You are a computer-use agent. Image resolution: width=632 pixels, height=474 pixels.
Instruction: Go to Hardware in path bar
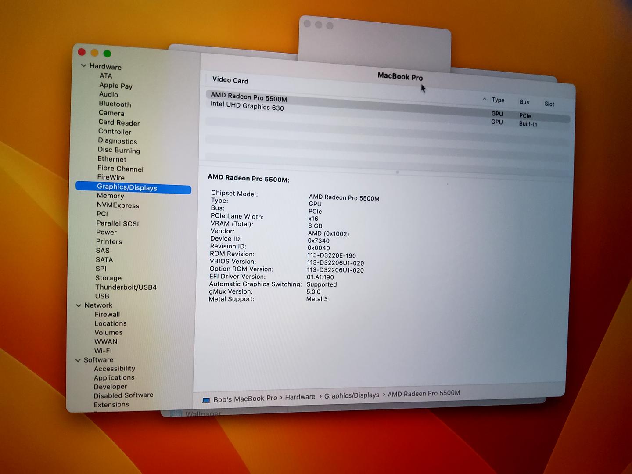(x=300, y=397)
